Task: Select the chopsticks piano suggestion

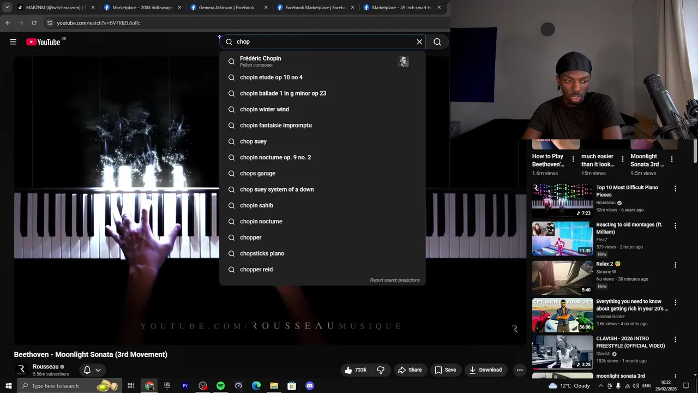Action: tap(322, 253)
